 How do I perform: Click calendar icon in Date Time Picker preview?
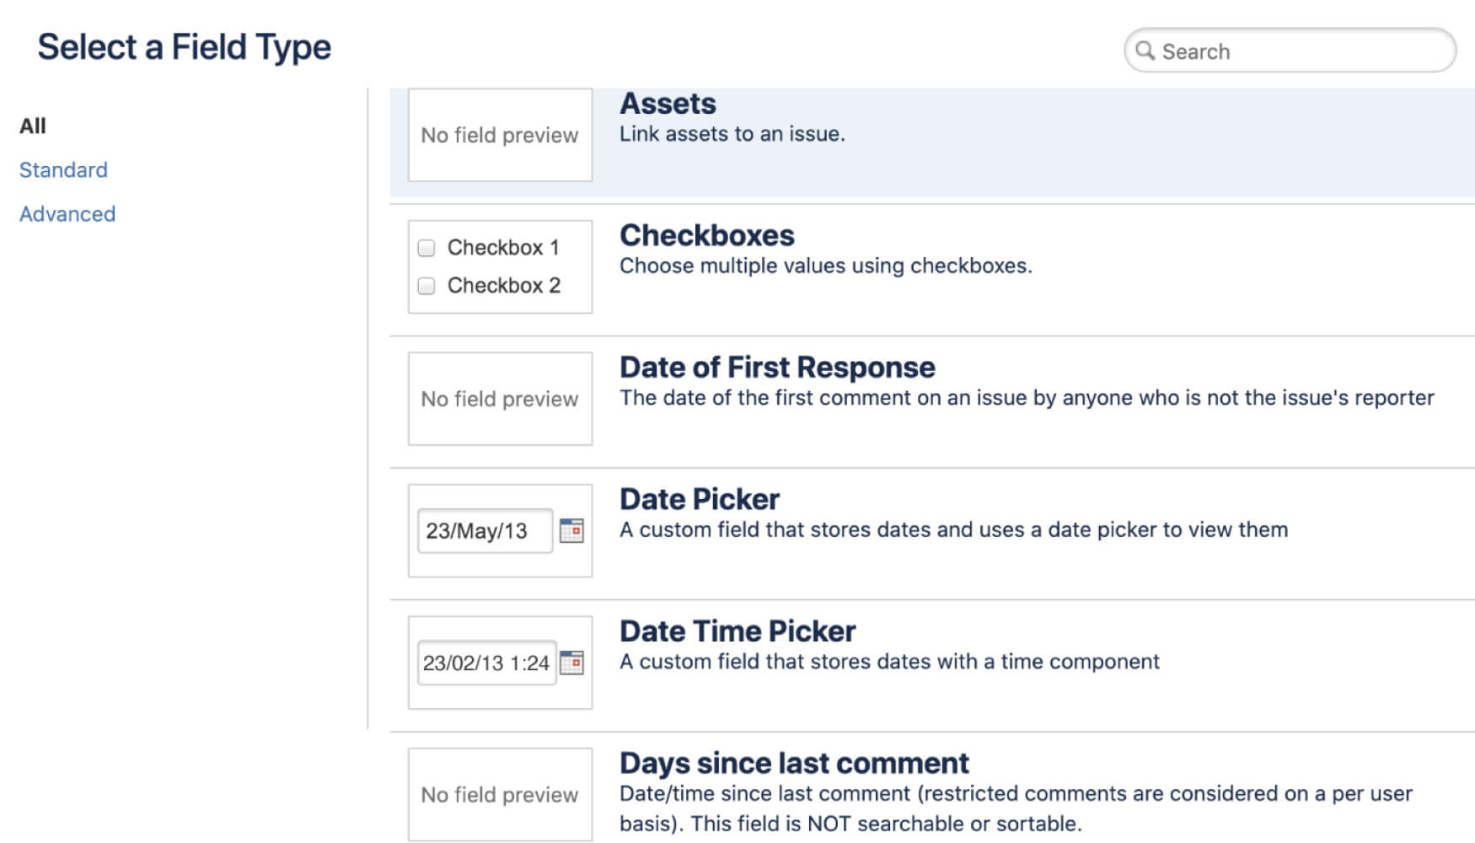click(x=571, y=663)
